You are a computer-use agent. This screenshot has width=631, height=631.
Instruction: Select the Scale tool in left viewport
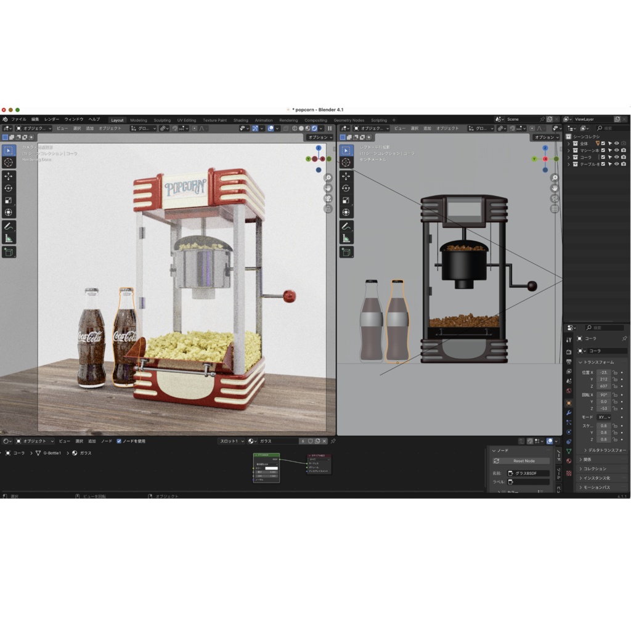coord(9,200)
